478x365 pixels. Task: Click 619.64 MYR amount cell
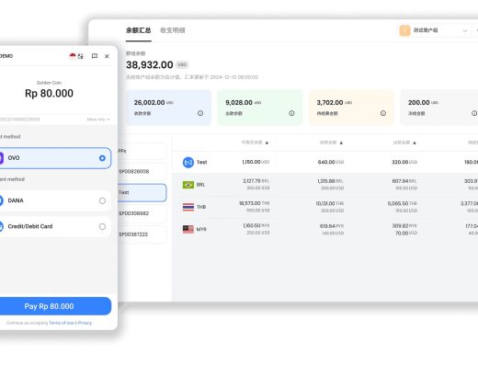(332, 226)
